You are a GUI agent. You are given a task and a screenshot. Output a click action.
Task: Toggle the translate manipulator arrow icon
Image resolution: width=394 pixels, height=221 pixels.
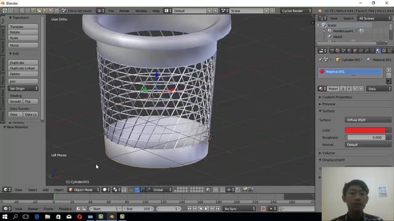pos(137,190)
